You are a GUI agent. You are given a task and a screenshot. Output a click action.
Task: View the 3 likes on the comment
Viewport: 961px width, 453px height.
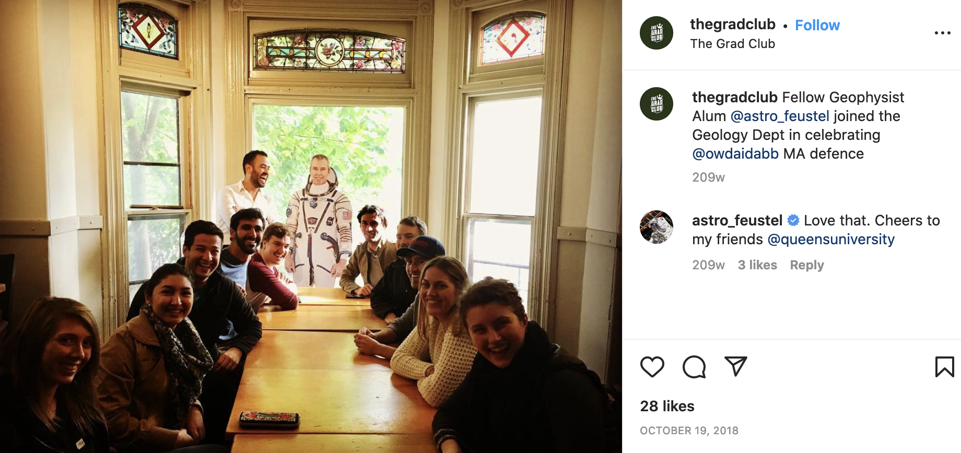point(757,265)
